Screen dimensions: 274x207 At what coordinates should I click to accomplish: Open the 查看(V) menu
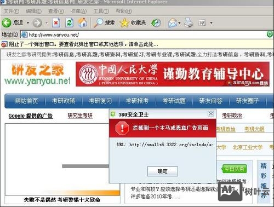point(56,11)
